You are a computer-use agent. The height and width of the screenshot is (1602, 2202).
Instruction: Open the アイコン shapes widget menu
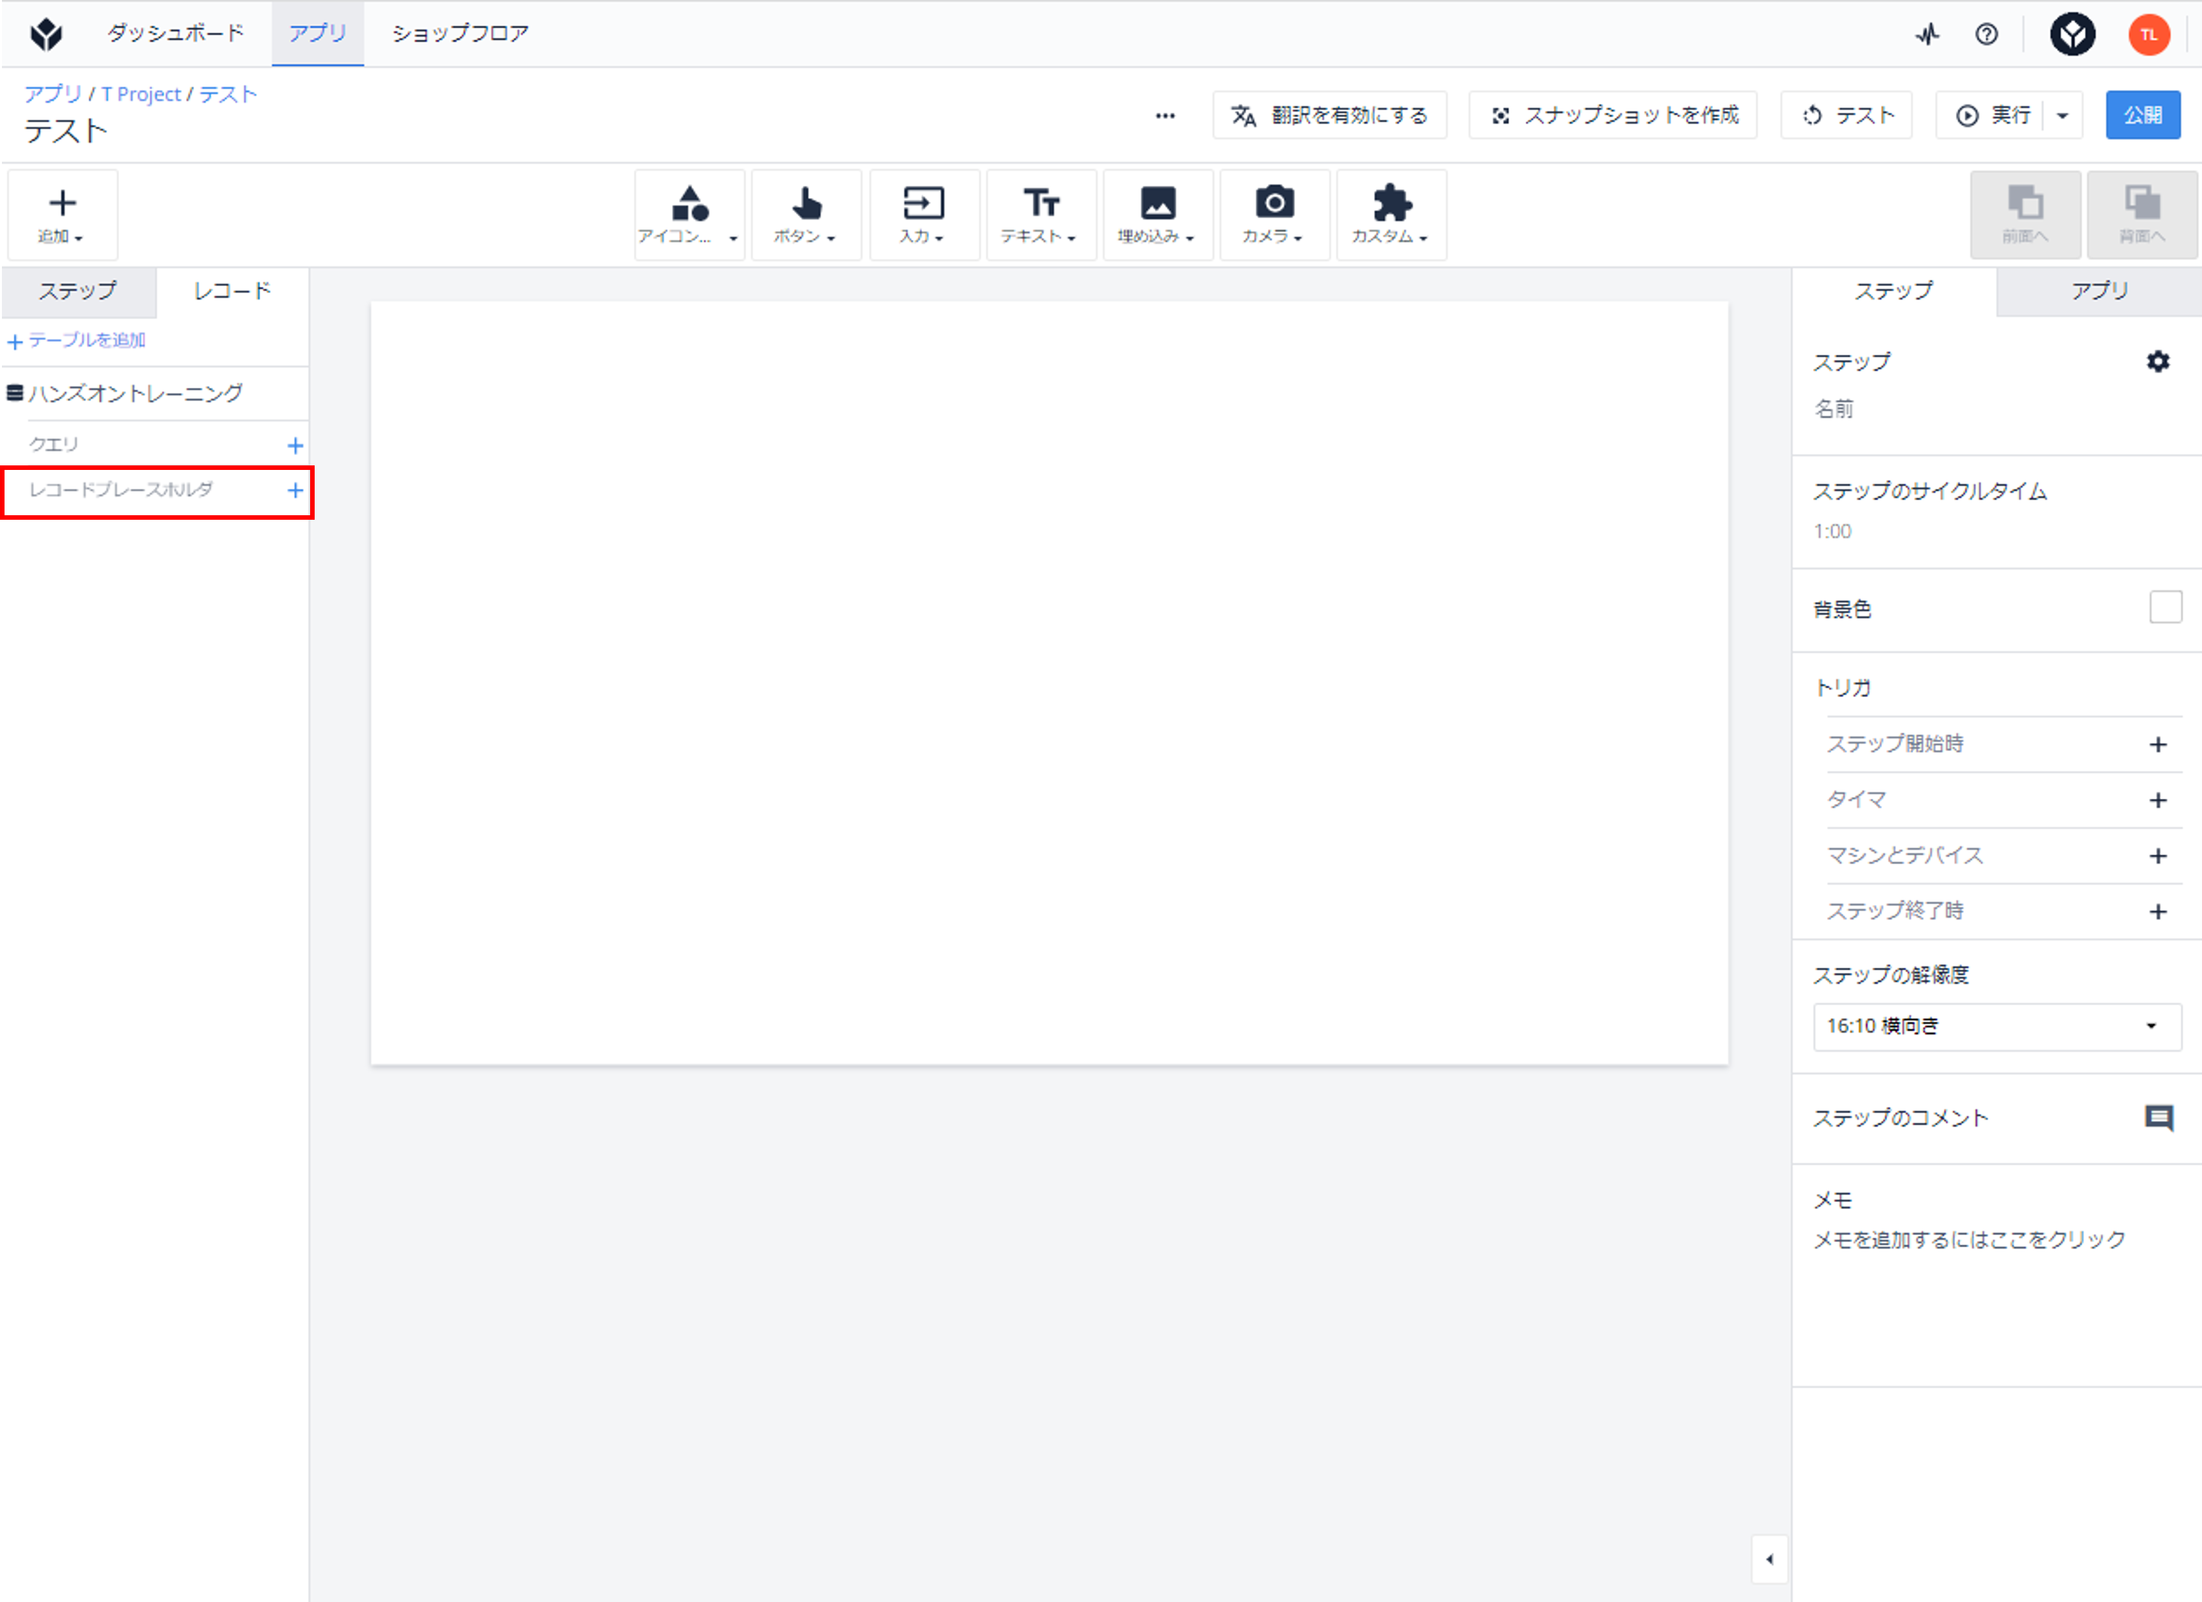coord(690,215)
